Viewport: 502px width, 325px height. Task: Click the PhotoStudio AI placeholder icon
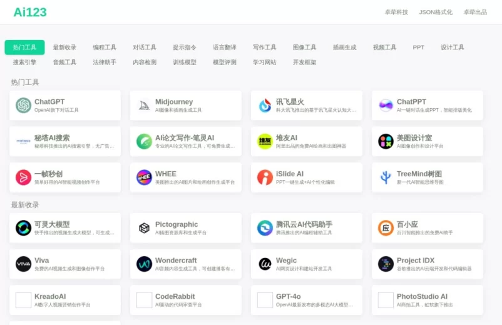coord(386,300)
